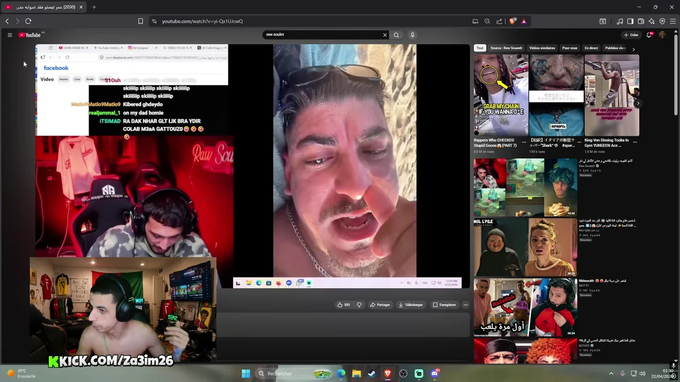Image resolution: width=680 pixels, height=382 pixels.
Task: Open the King Von Dissing Tooka short
Action: [x=611, y=95]
